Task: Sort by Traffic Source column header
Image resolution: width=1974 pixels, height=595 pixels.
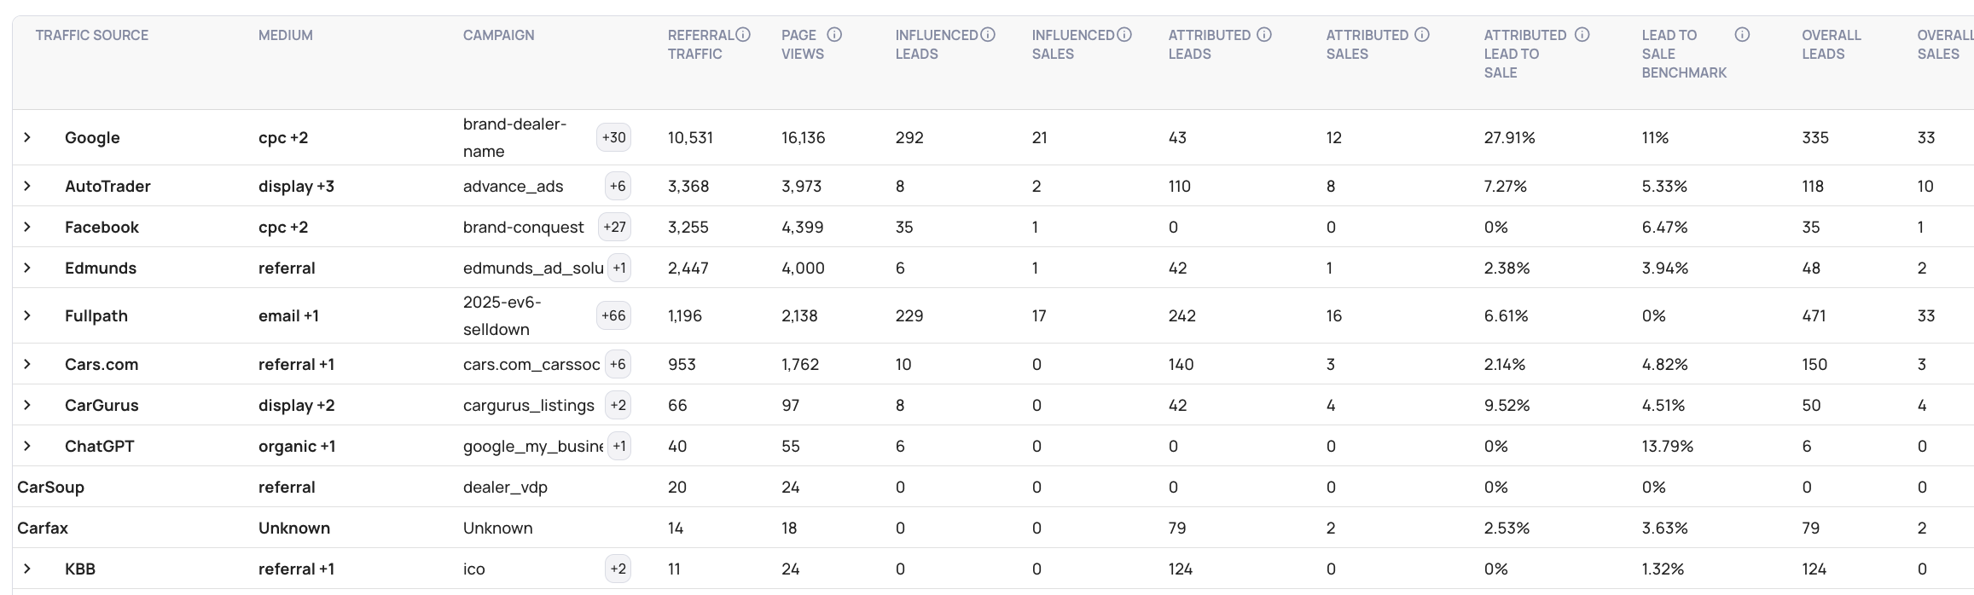Action: point(92,35)
